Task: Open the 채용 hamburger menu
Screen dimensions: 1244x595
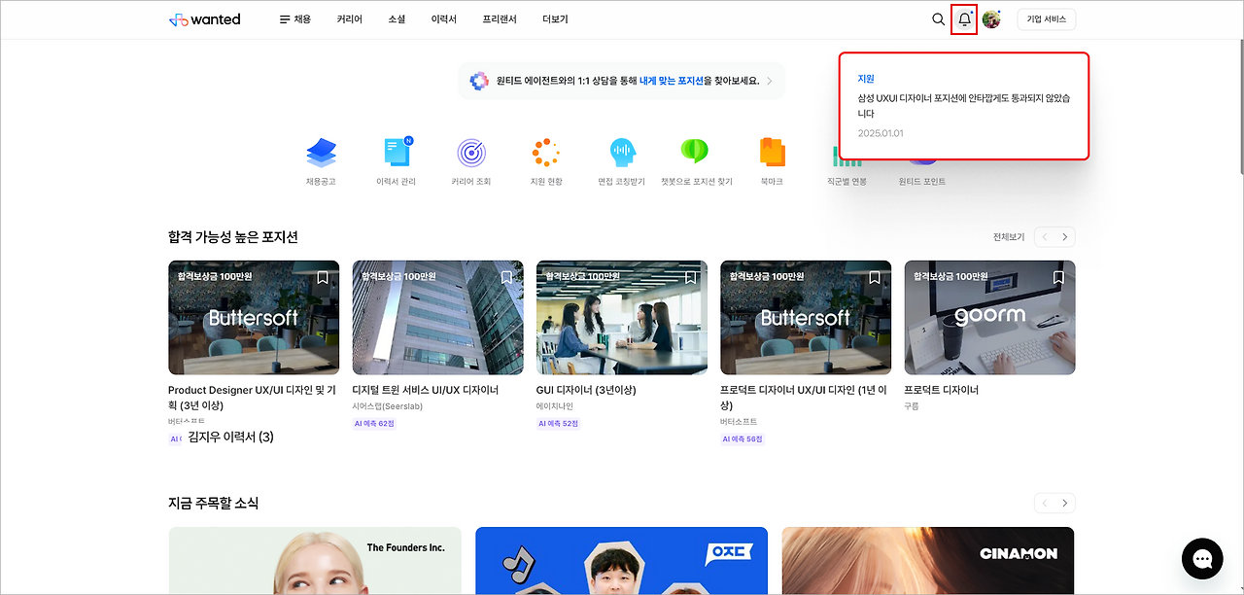Action: pos(295,19)
